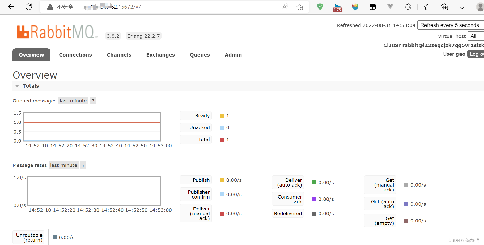
Task: Open the colorful bowl extension icon
Action: (355, 7)
